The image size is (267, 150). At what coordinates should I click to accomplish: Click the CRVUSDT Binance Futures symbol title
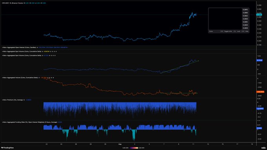click(13, 3)
